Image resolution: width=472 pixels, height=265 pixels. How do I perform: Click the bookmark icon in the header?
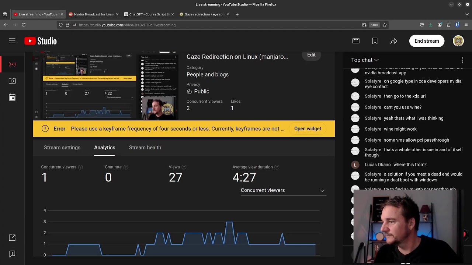pos(375,41)
